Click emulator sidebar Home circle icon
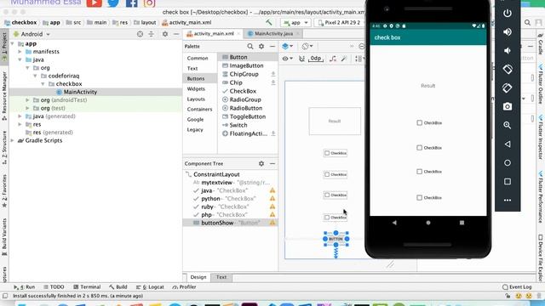Screen dimensions: 545x306 pos(508,162)
